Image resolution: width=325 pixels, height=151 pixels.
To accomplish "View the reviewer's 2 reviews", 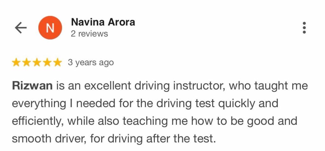I will point(89,33).
